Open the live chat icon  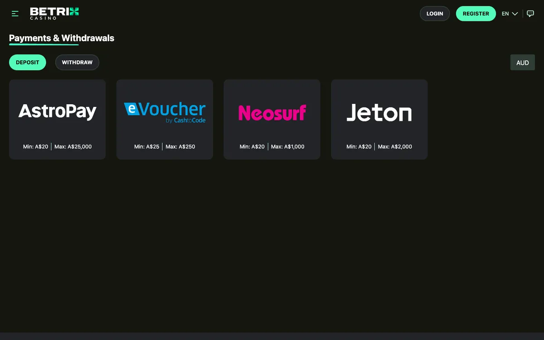click(x=530, y=14)
